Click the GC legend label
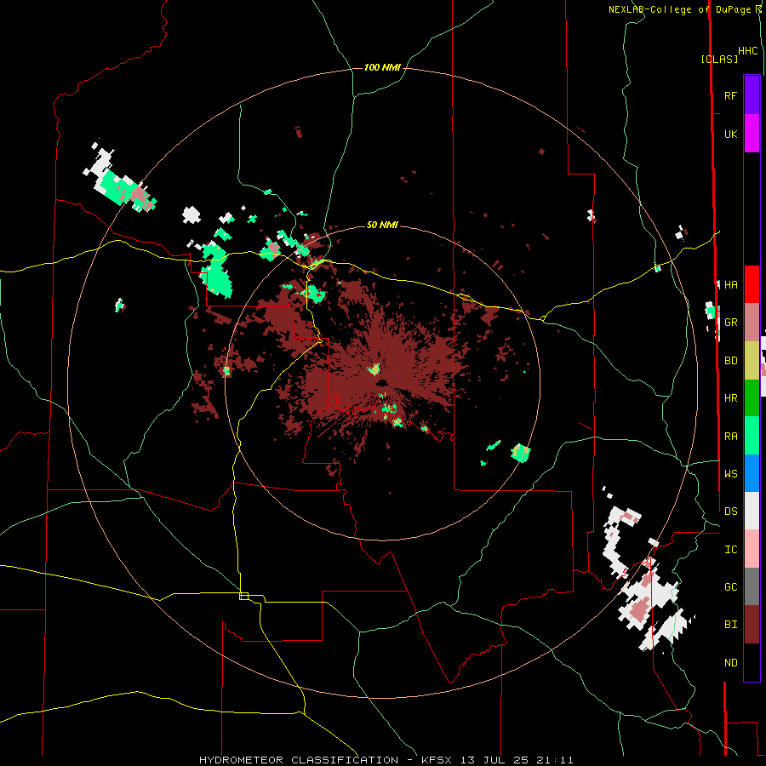This screenshot has width=766, height=766. coord(731,586)
